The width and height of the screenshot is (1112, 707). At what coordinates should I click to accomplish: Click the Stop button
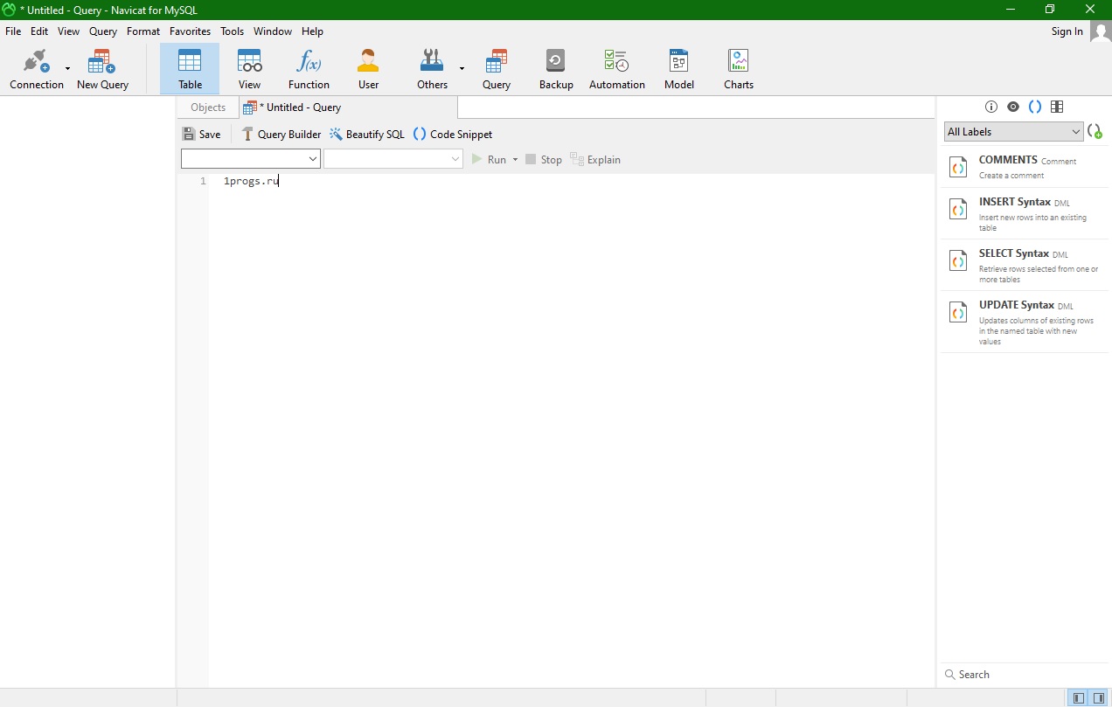[543, 159]
